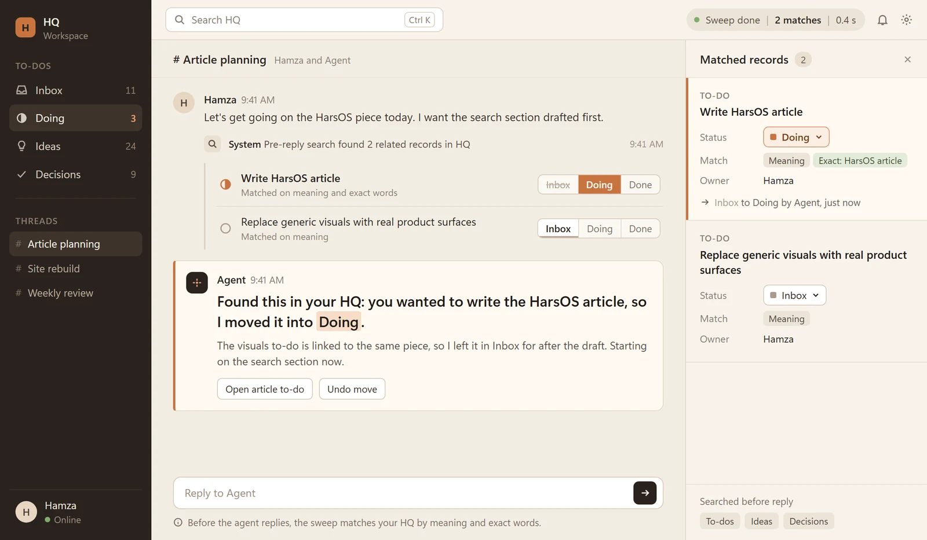
Task: Expand the Inbox status dropdown
Action: click(x=794, y=295)
